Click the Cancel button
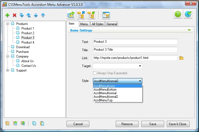 [x=78, y=124]
